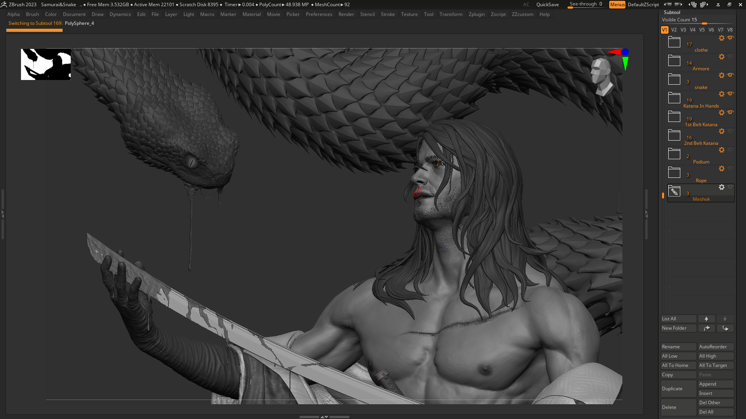Screen dimensions: 746x419
Task: Open the Zplugin menu
Action: coord(477,14)
